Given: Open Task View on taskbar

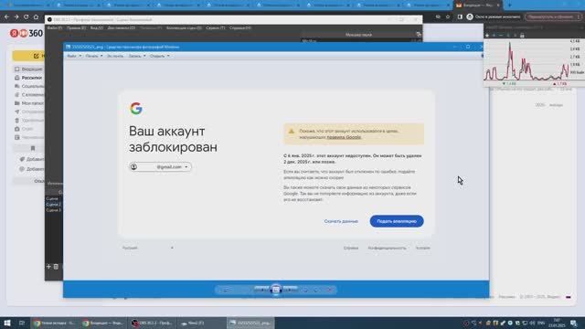Looking at the screenshot, I should pyautogui.click(x=22, y=323).
